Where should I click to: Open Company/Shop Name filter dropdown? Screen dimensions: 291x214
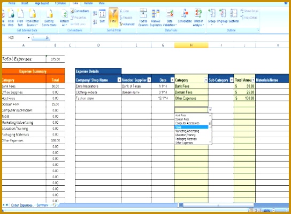[119, 80]
